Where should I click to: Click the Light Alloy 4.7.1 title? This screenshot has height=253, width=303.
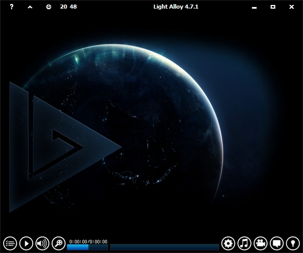175,7
